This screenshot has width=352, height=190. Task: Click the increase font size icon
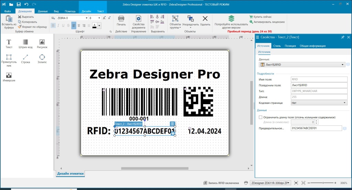point(104,18)
